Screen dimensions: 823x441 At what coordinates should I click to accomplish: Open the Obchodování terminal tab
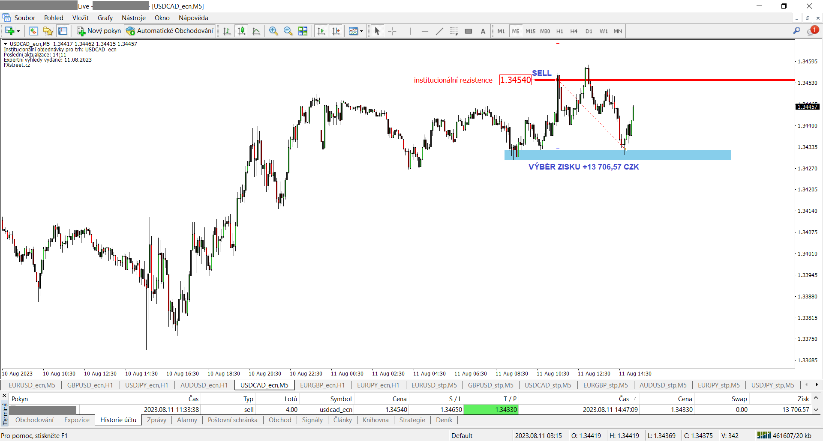click(34, 420)
